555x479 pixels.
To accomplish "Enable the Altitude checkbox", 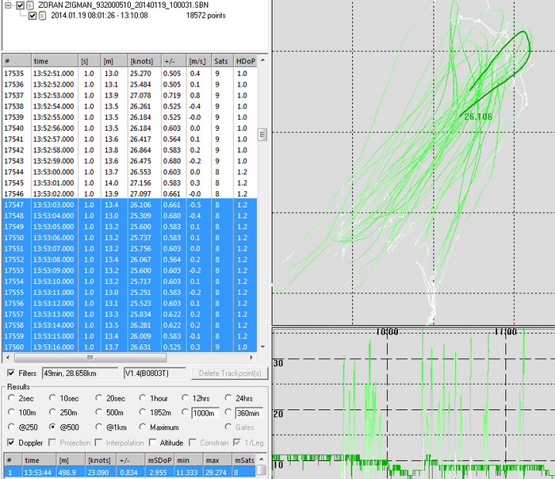I will (153, 443).
